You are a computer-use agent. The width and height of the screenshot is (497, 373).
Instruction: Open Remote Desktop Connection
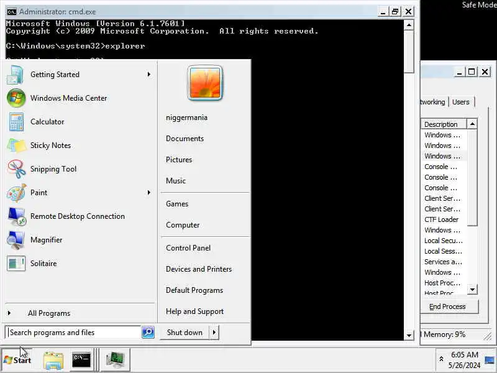(80, 216)
